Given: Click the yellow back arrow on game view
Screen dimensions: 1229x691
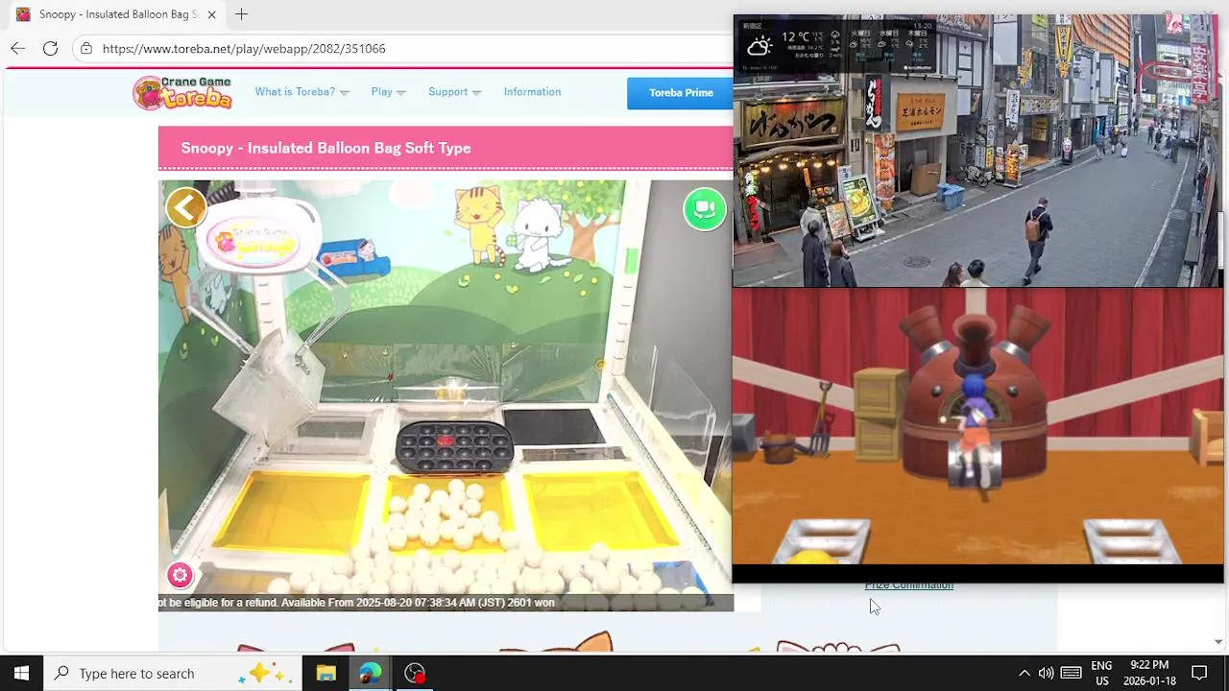Looking at the screenshot, I should 186,207.
